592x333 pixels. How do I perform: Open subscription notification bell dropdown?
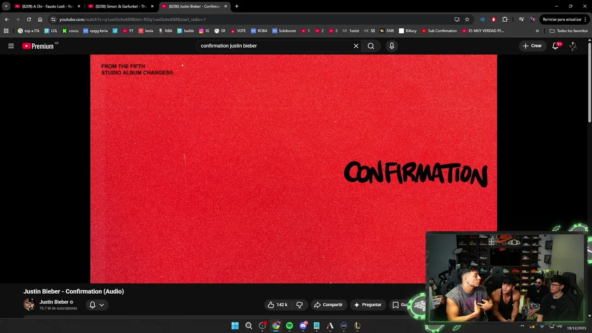(x=97, y=305)
